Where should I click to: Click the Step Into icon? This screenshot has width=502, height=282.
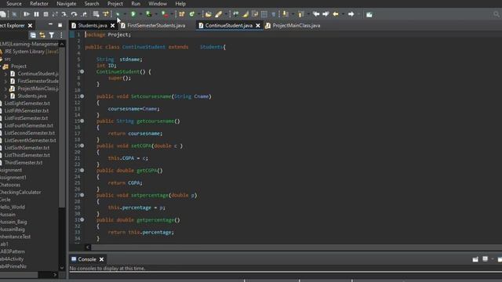click(64, 14)
